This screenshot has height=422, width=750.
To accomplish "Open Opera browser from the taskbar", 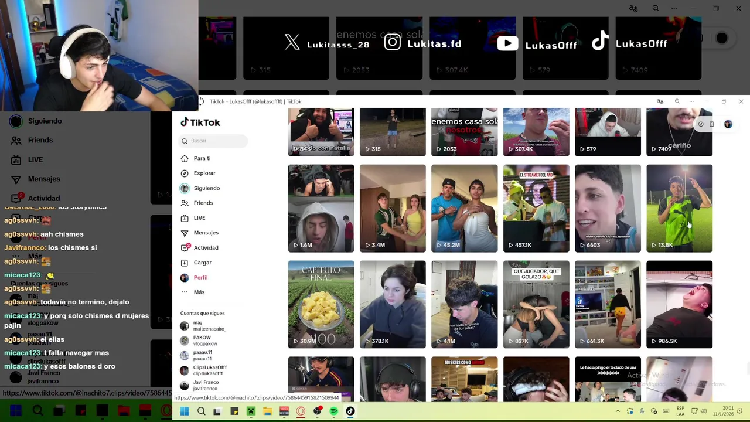I will tap(301, 411).
